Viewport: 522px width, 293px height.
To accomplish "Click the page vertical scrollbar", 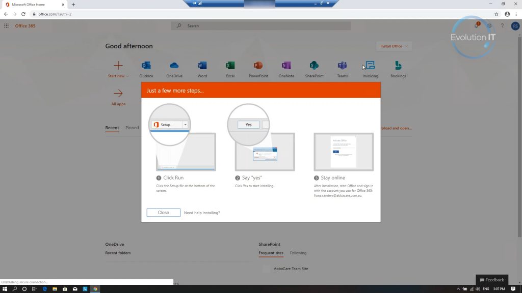I will click(519, 136).
